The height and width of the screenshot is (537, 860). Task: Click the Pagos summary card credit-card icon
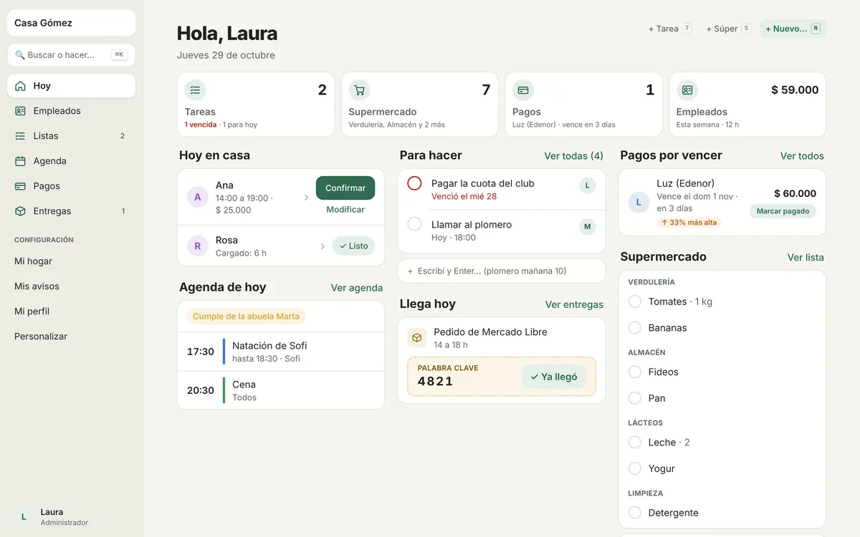tap(523, 90)
